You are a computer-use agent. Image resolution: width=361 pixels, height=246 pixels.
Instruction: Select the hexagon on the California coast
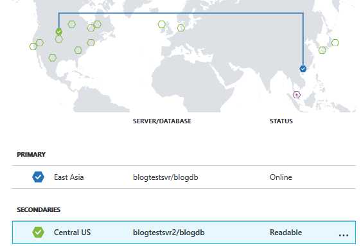[x=33, y=46]
